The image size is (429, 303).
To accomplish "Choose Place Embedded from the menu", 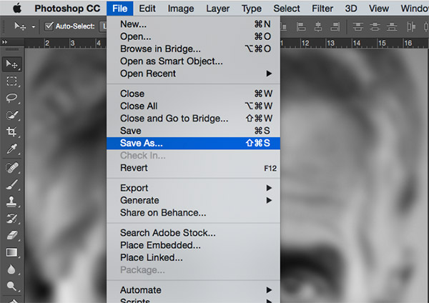I will tap(162, 245).
